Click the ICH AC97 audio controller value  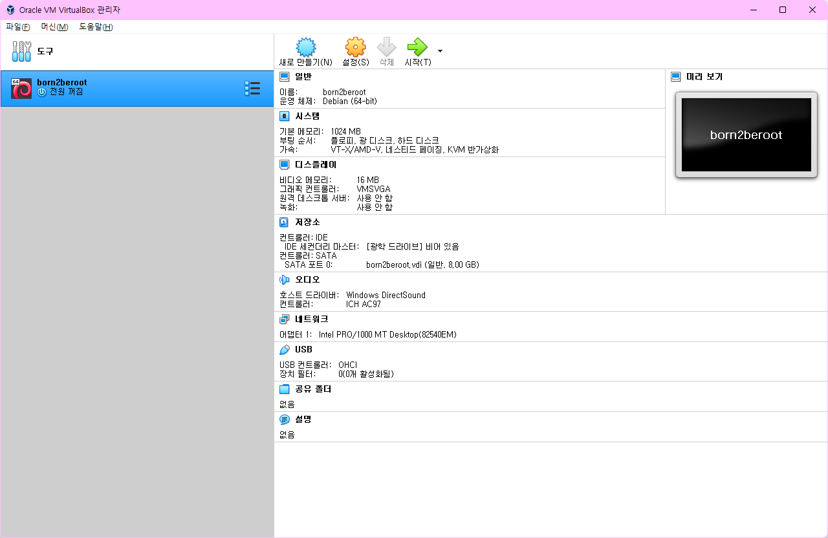(x=363, y=304)
